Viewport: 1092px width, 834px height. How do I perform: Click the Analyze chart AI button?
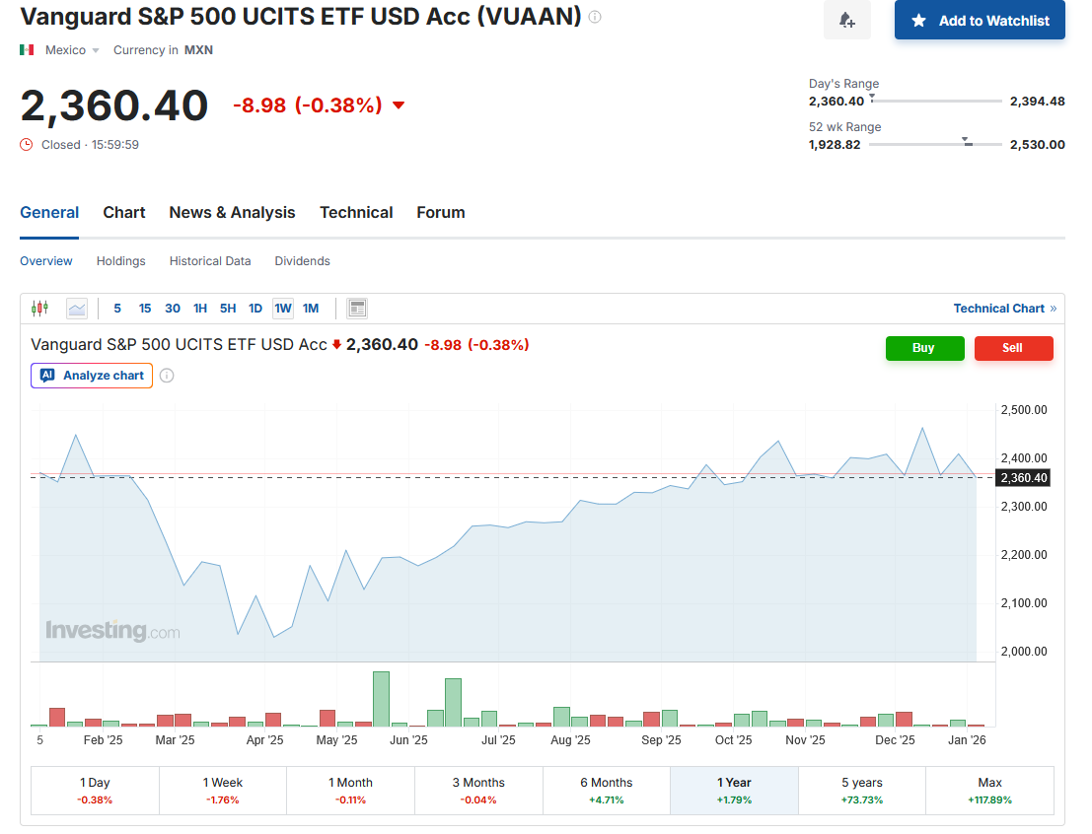[92, 376]
